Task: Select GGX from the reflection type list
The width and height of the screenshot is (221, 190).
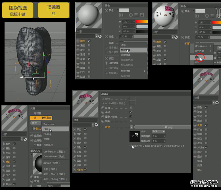Action: tap(55, 129)
